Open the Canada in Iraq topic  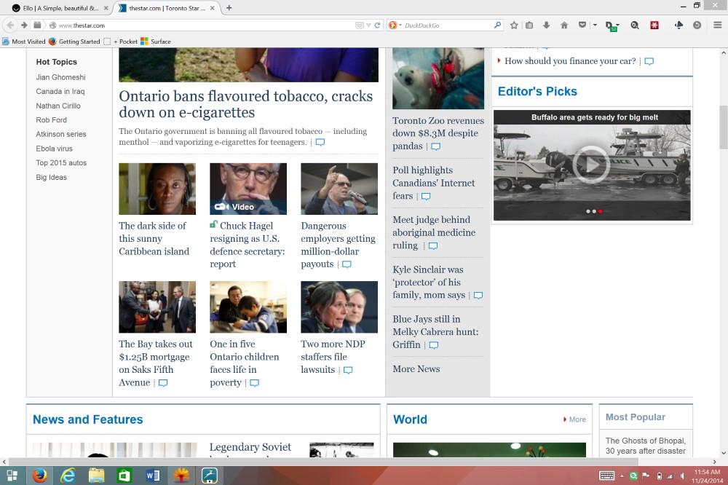60,92
